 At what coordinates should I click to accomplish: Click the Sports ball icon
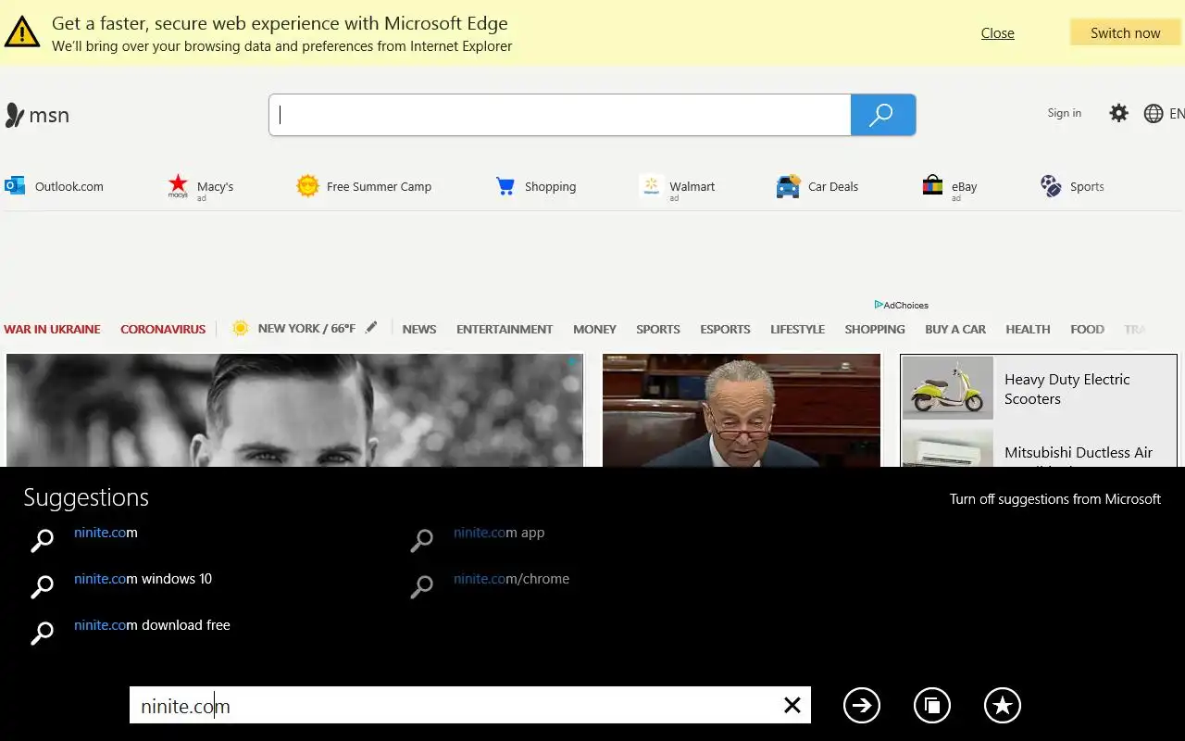(1051, 186)
